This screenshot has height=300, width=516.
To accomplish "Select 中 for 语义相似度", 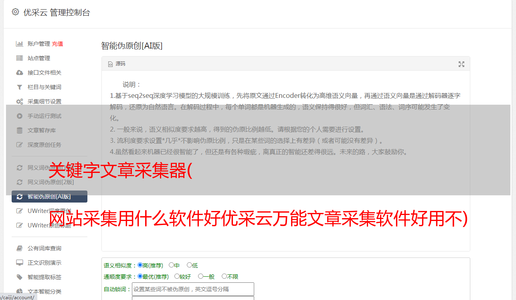I will click(171, 265).
